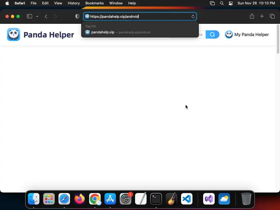Viewport: 280px width, 210px height.
Task: Open System Settings from the Dock
Action: pyautogui.click(x=126, y=199)
